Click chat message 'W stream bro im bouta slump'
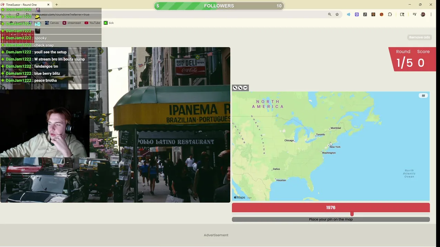440x247 pixels. click(x=59, y=59)
